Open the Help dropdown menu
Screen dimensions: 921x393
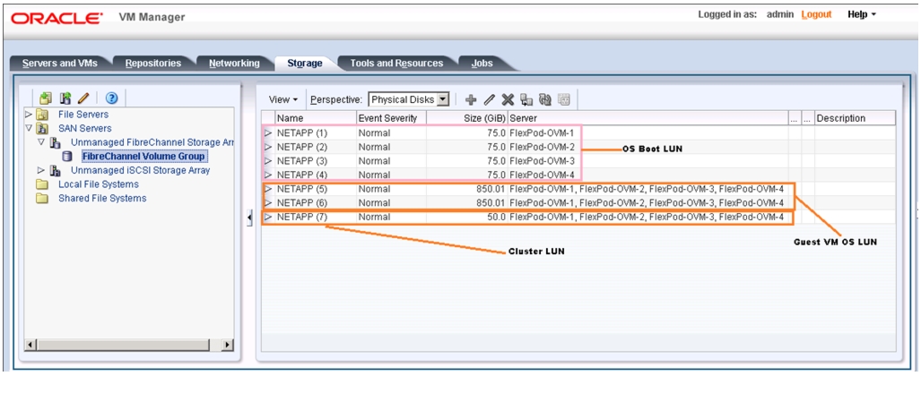862,14
